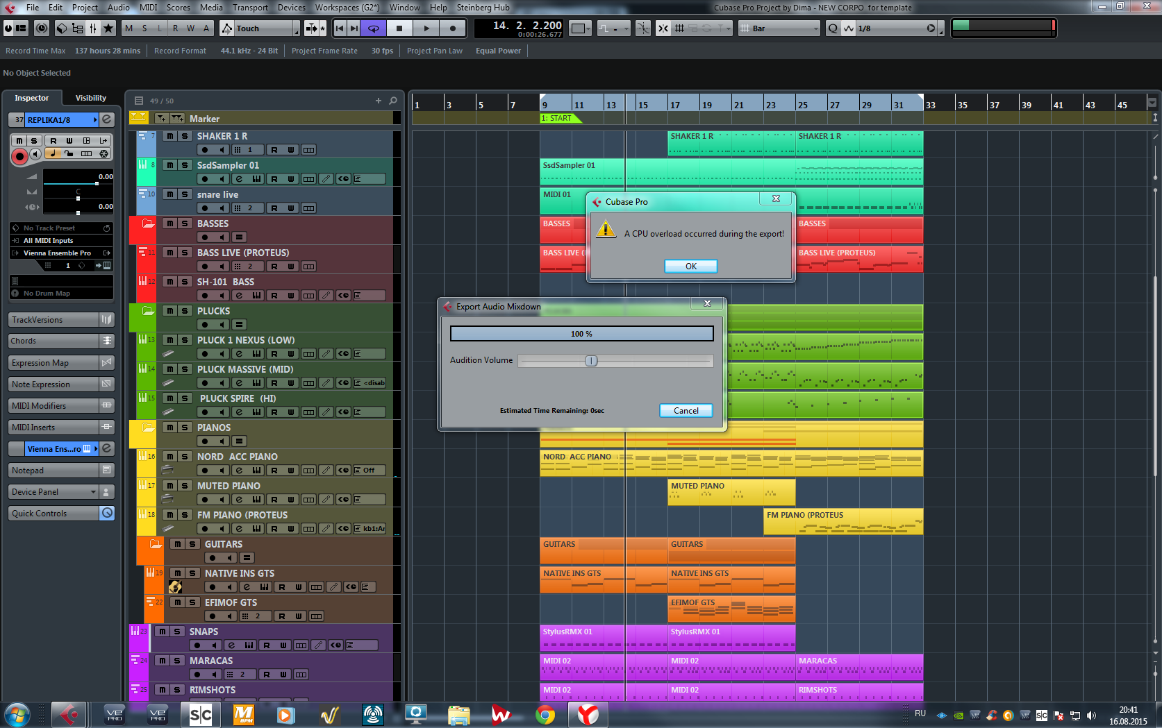The image size is (1162, 728).
Task: Open Edit Channel Settings in Inspector
Action: [107, 120]
